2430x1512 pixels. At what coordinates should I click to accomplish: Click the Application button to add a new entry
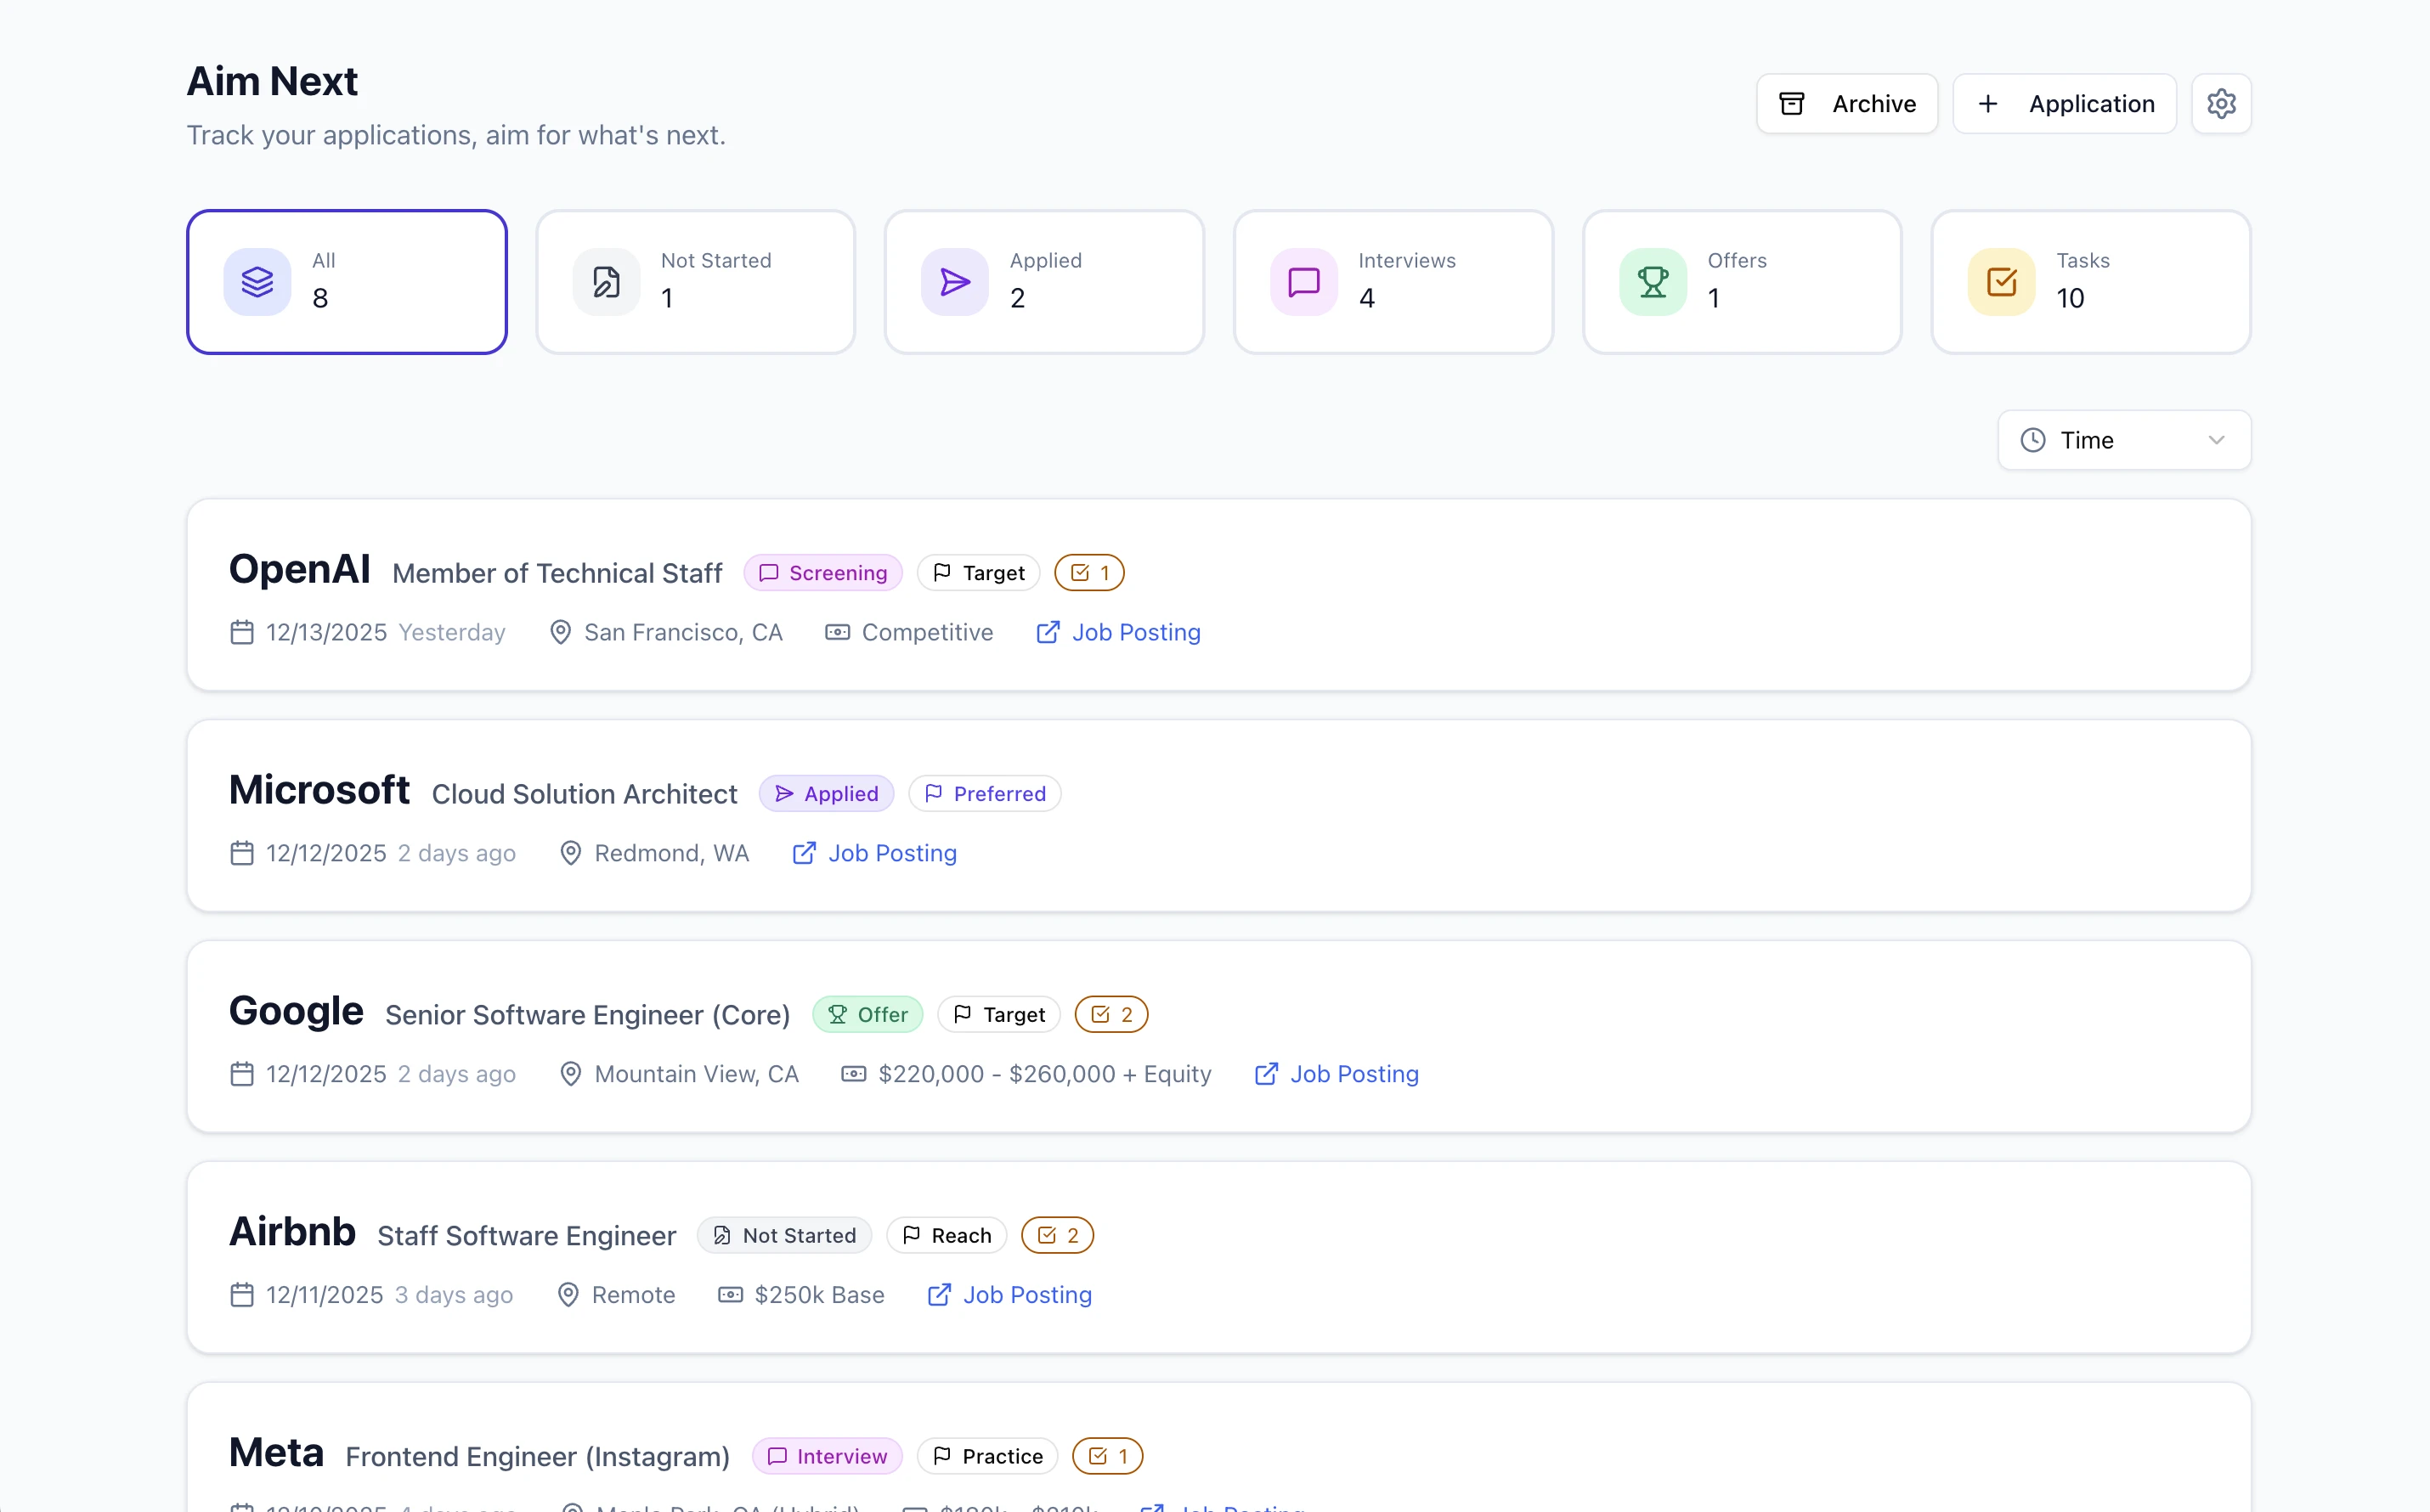(x=2063, y=103)
